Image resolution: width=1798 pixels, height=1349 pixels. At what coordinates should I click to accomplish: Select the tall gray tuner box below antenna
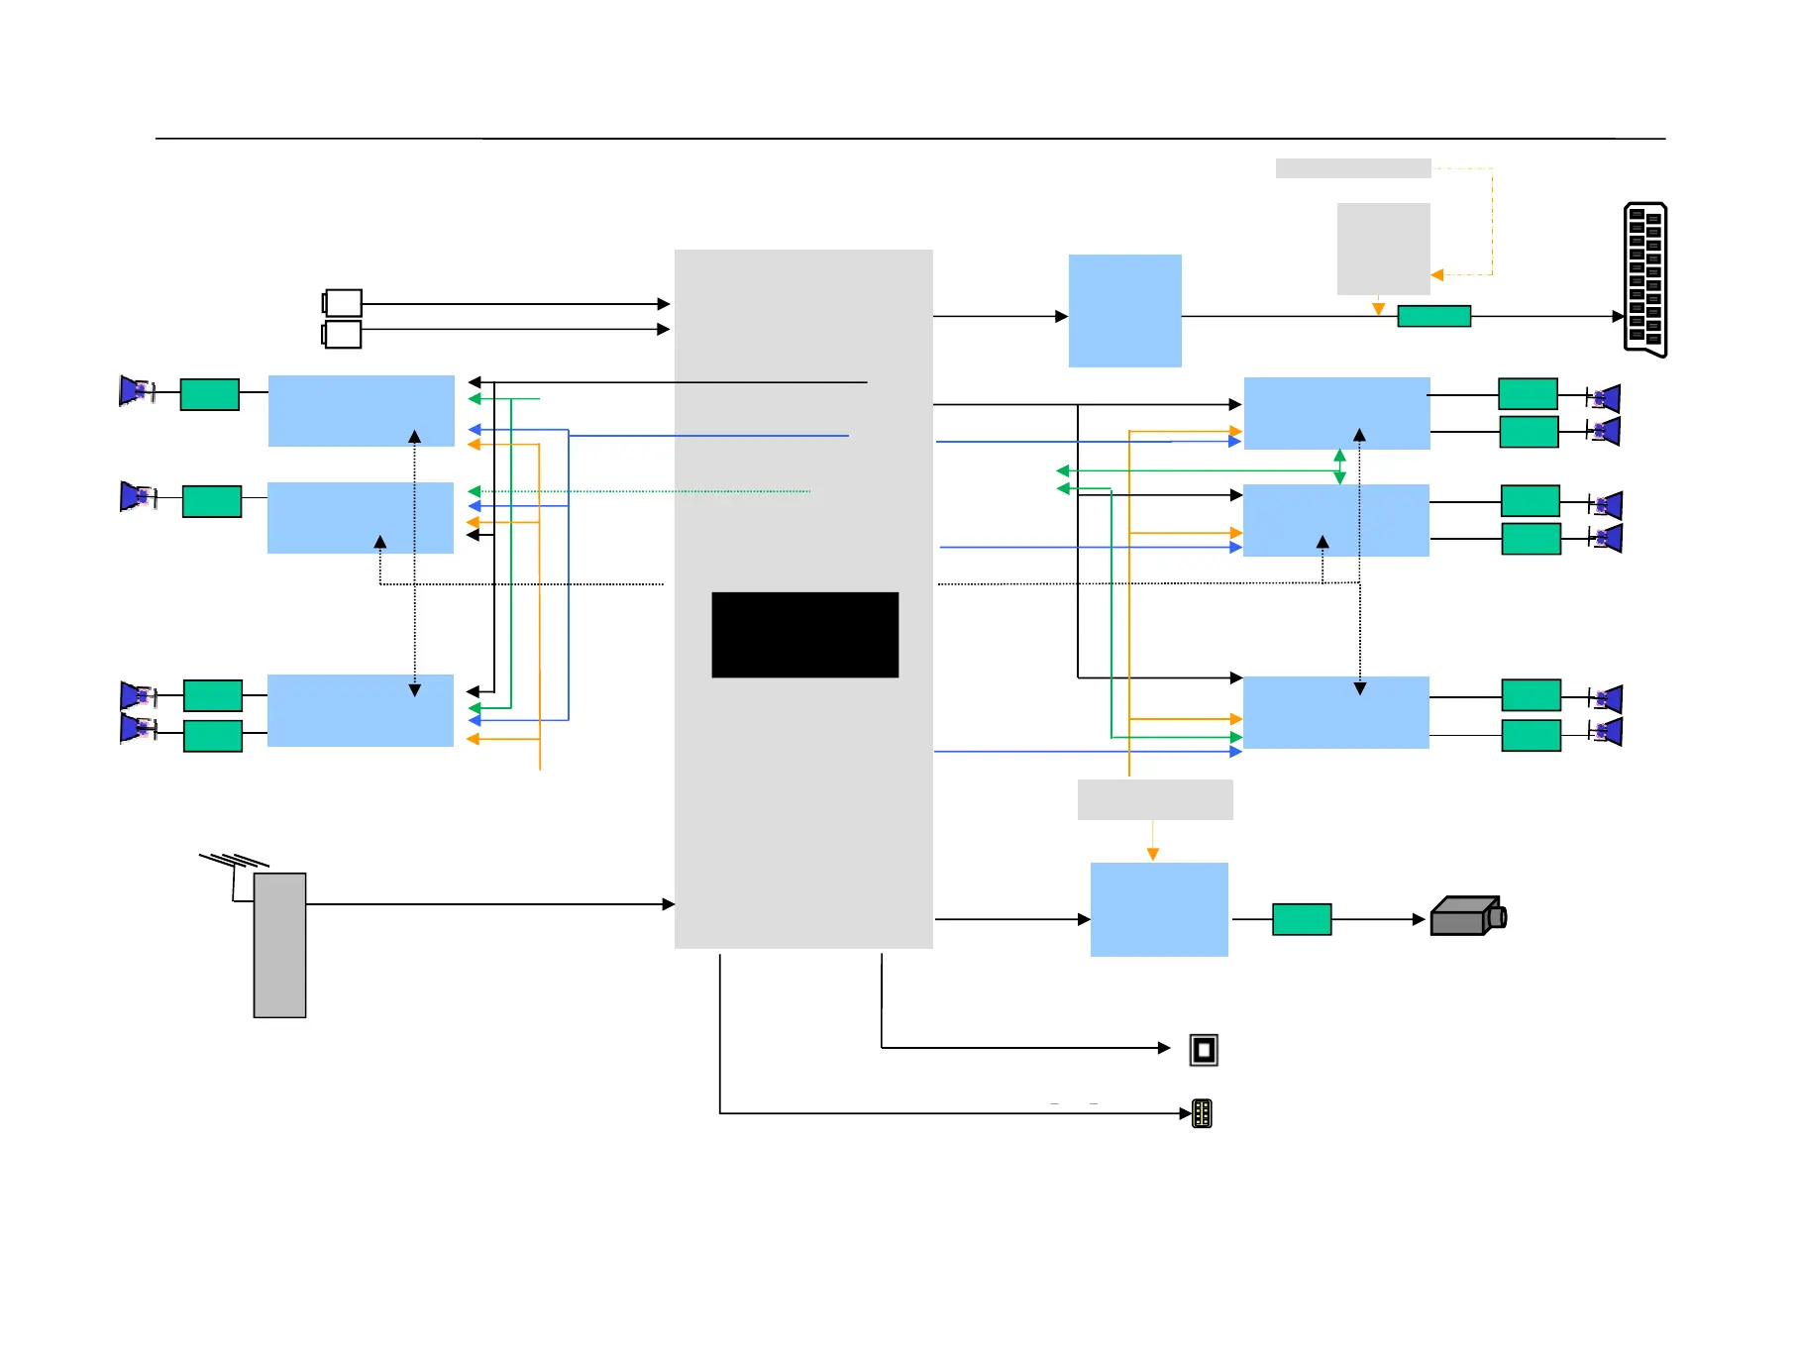[x=279, y=945]
